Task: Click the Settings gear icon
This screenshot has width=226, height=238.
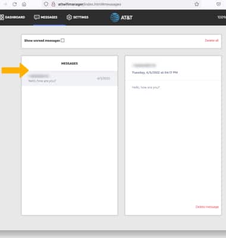Action: click(x=69, y=17)
